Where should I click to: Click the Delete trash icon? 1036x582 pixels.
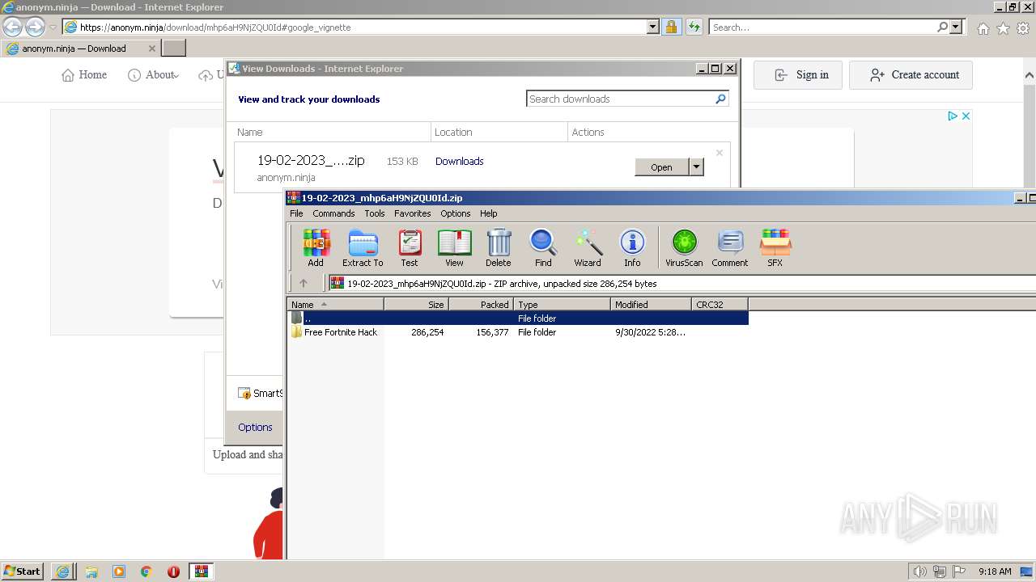click(499, 247)
